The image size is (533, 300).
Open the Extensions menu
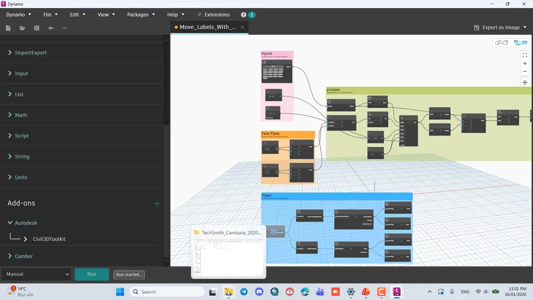point(213,15)
